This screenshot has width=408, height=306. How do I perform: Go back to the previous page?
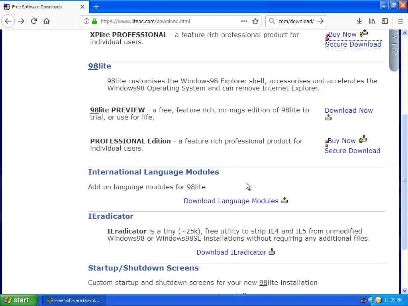8,21
